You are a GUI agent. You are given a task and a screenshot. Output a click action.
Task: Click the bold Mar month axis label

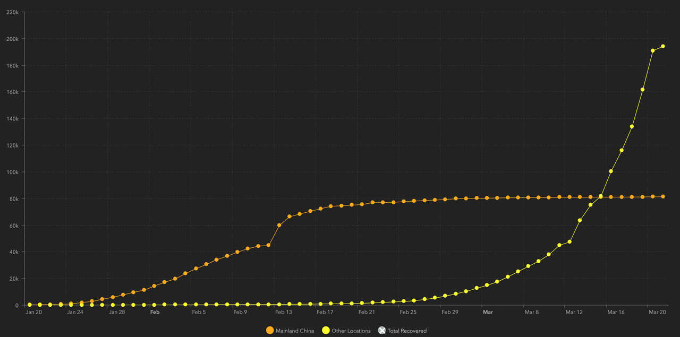click(x=488, y=313)
